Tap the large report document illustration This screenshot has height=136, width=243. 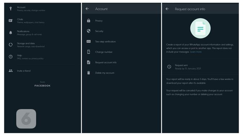pyautogui.click(x=200, y=28)
